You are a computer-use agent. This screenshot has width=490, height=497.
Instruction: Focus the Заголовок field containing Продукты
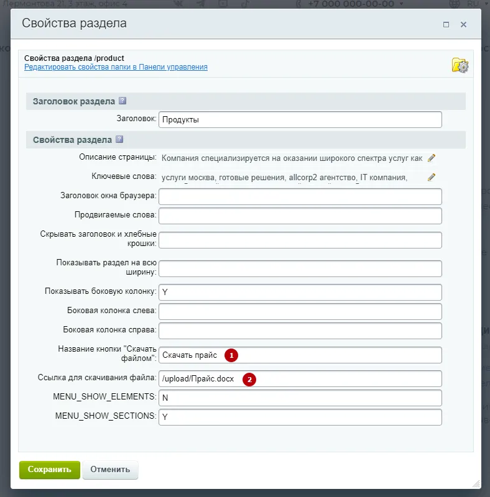300,119
